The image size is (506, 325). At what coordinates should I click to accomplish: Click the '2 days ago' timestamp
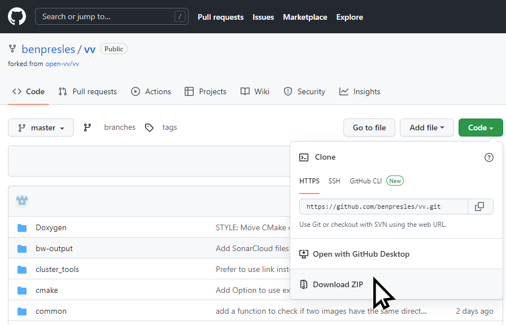[474, 311]
